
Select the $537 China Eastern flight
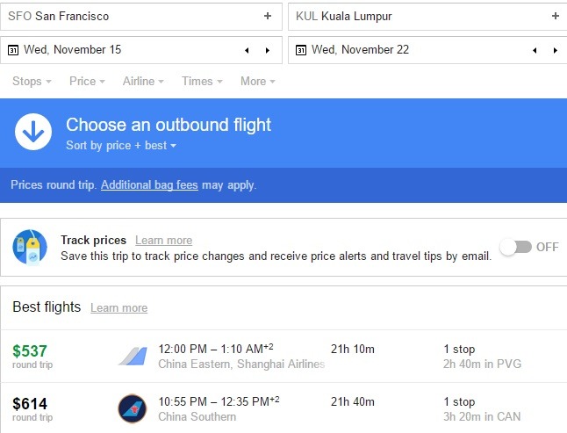click(283, 357)
